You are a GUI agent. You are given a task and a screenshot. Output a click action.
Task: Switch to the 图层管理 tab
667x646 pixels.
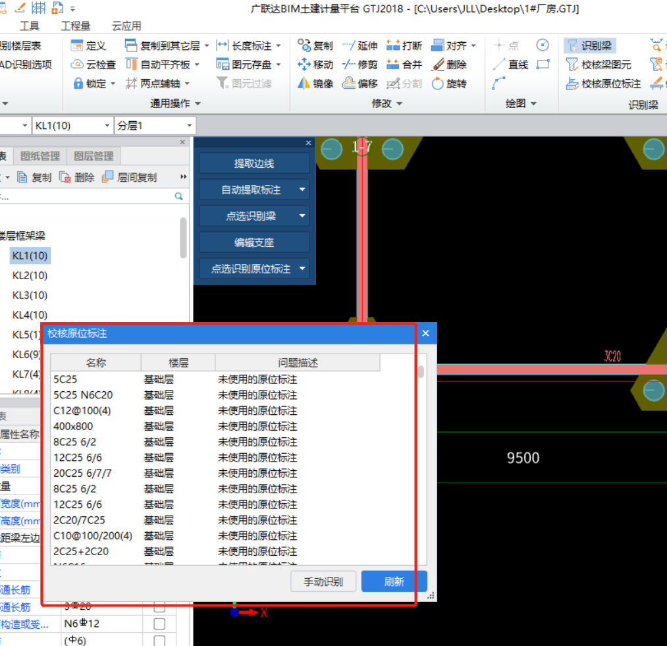[93, 156]
